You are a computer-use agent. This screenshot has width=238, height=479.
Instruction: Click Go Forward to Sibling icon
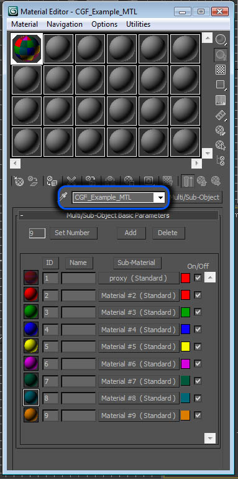216,181
